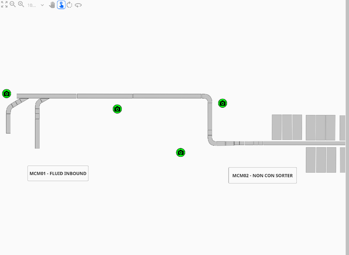Viewport: 349px width, 255px height.
Task: Click the dashed rotate icon
Action: tap(69, 5)
